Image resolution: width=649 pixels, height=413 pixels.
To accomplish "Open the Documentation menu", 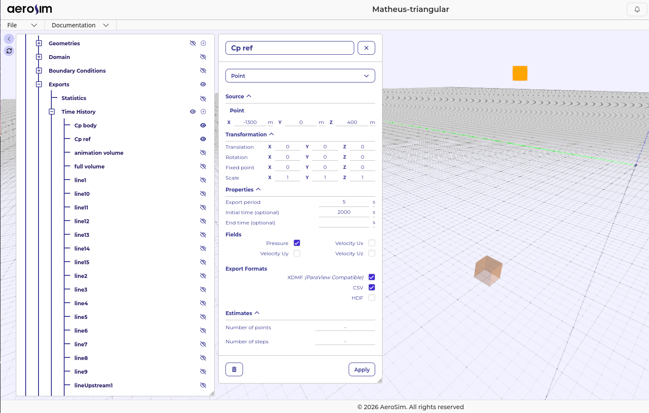I will (80, 25).
